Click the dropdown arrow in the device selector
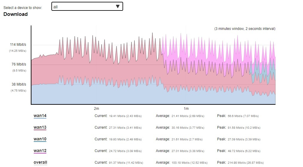The image size is (303, 167). [x=117, y=7]
